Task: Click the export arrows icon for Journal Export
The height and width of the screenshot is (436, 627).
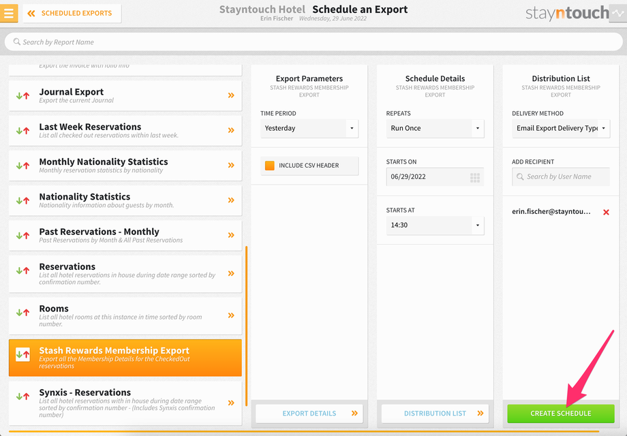Action: tap(22, 96)
